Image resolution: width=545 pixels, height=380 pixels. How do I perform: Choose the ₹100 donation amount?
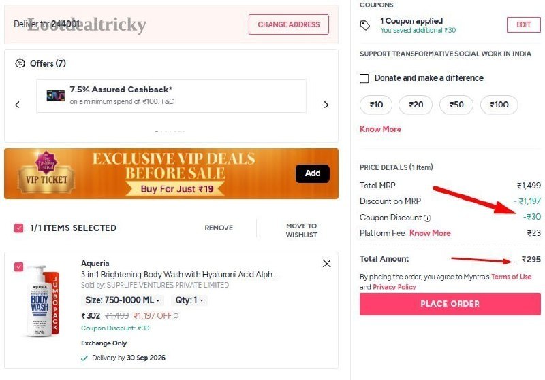(x=499, y=105)
